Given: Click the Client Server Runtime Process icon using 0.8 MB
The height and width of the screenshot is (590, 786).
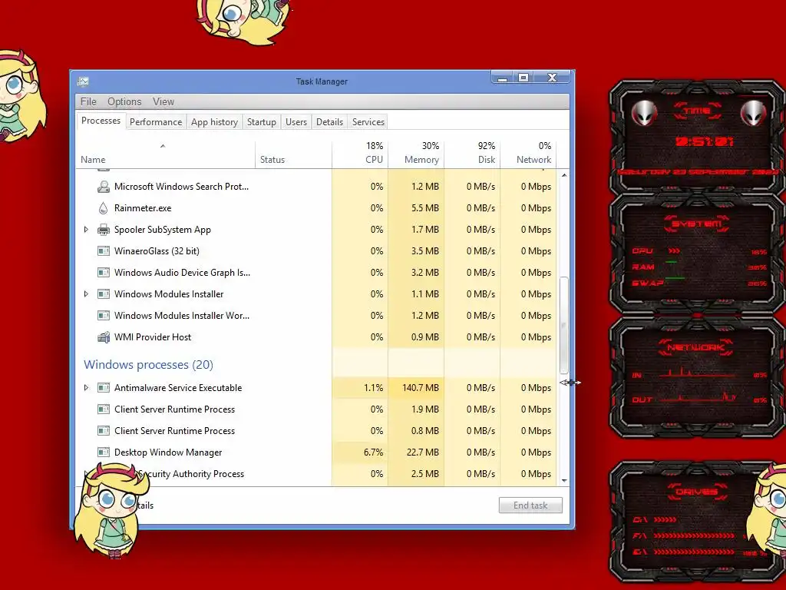Looking at the screenshot, I should coord(104,431).
